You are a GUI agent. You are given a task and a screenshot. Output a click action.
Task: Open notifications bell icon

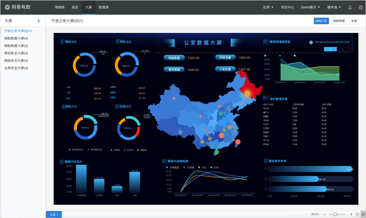click(x=350, y=8)
